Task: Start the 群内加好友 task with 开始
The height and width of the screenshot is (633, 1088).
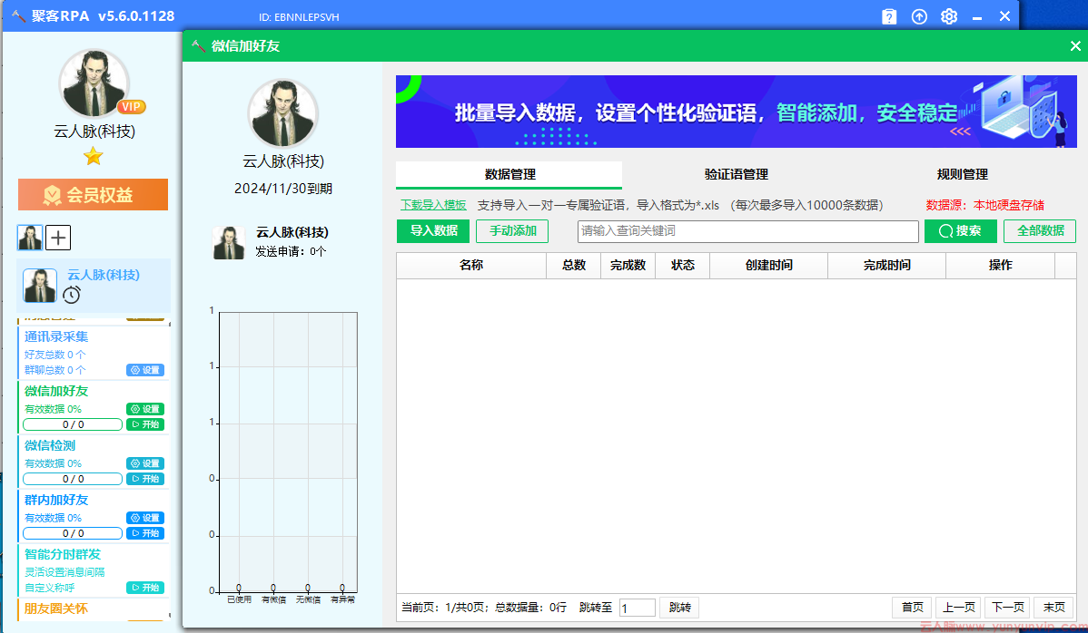Action: click(x=145, y=533)
